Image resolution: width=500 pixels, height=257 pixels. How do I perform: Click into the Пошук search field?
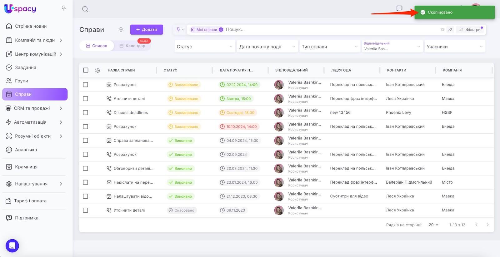tap(312, 30)
